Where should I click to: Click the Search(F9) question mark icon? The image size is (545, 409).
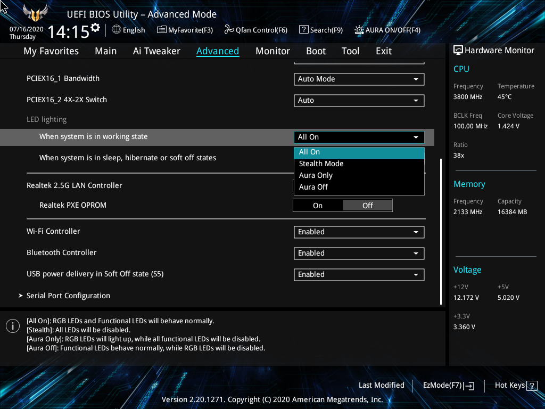click(303, 30)
